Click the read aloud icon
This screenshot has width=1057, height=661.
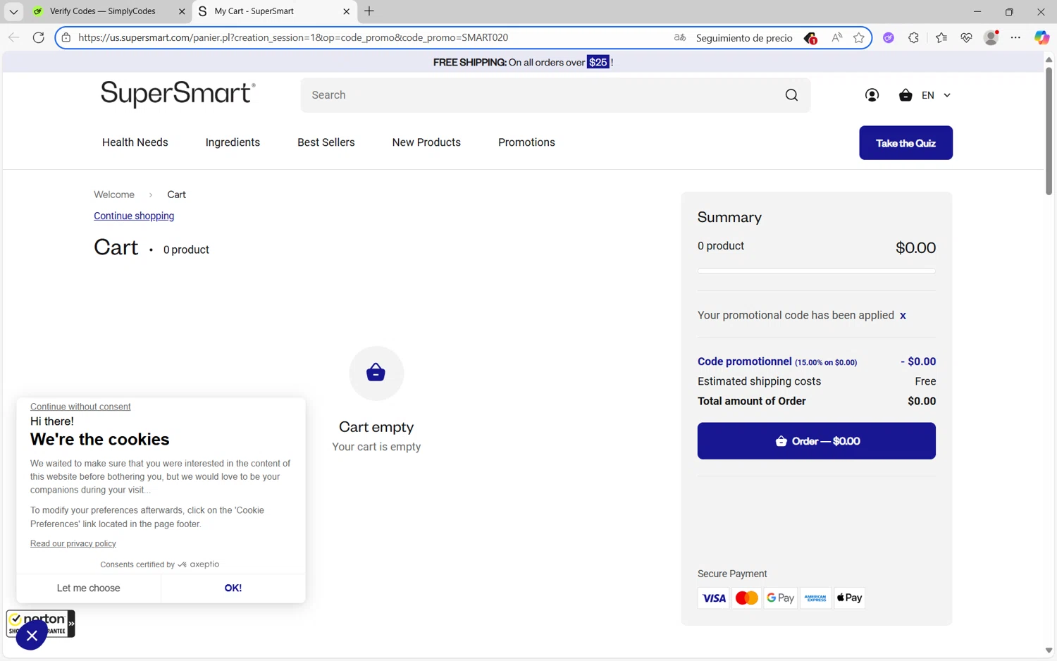click(x=836, y=37)
